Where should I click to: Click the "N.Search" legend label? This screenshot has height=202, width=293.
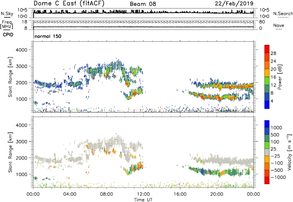[x=283, y=13]
